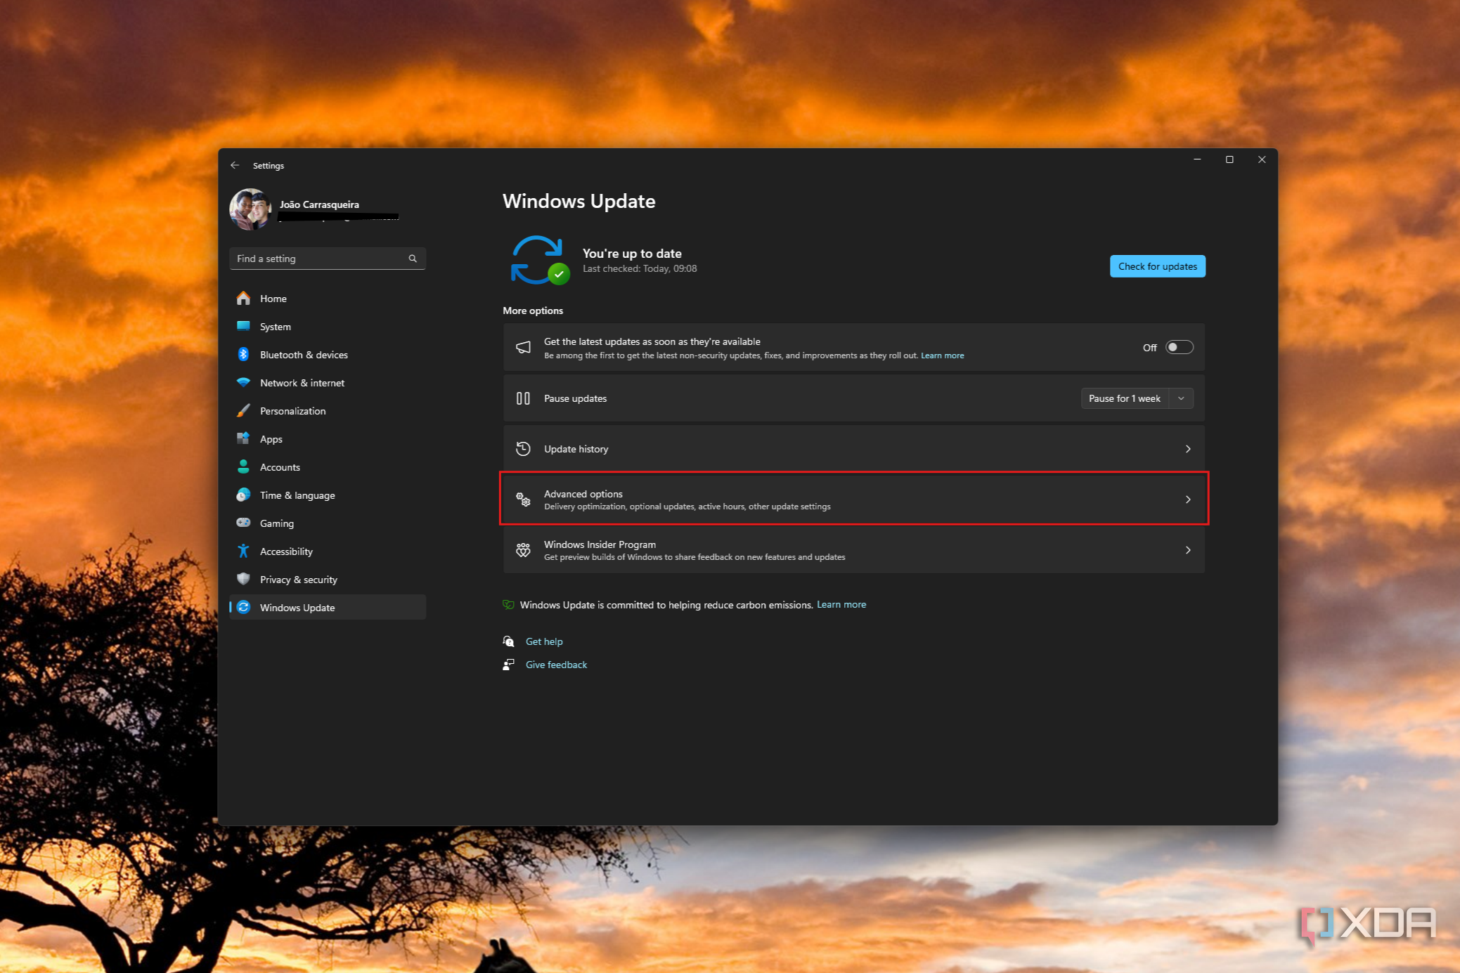Viewport: 1460px width, 973px height.
Task: Switch to Time & language section
Action: 328,495
